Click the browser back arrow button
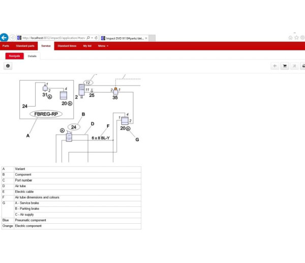This screenshot has height=263, width=305. pyautogui.click(x=4, y=37)
